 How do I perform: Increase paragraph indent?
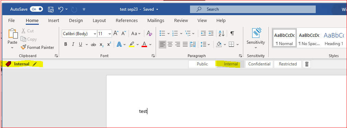pos(211,33)
